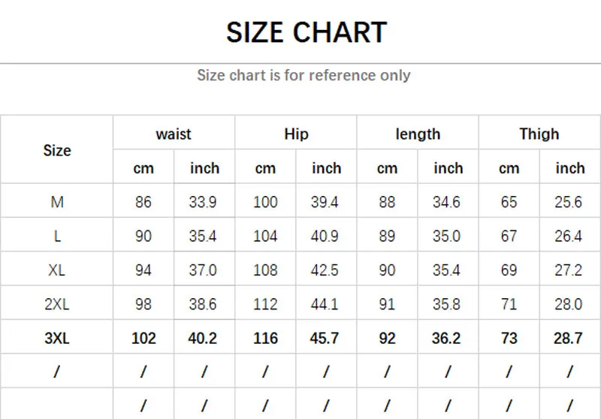Click Thigh inch value 28.0

[568, 304]
